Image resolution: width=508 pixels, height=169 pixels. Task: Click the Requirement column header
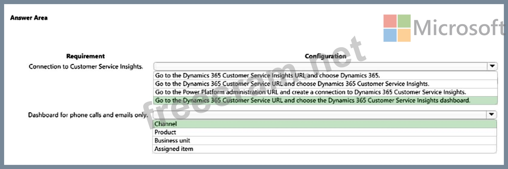click(85, 56)
